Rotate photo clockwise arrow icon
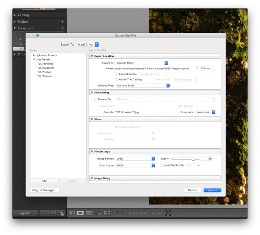Image resolution: width=260 pixels, height=235 pixels. click(x=159, y=213)
